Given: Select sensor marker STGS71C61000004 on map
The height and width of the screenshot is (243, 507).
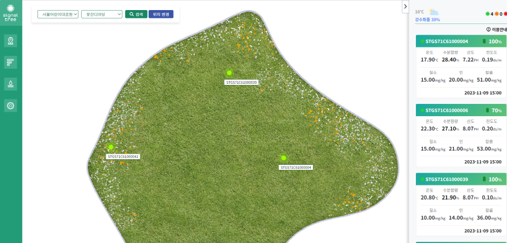Looking at the screenshot, I should coord(283,158).
